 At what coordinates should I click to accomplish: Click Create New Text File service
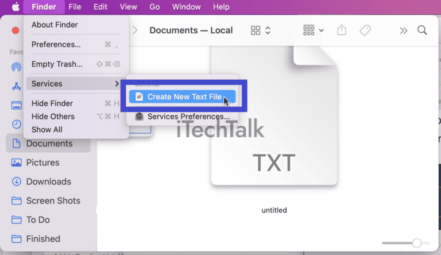[x=182, y=97]
